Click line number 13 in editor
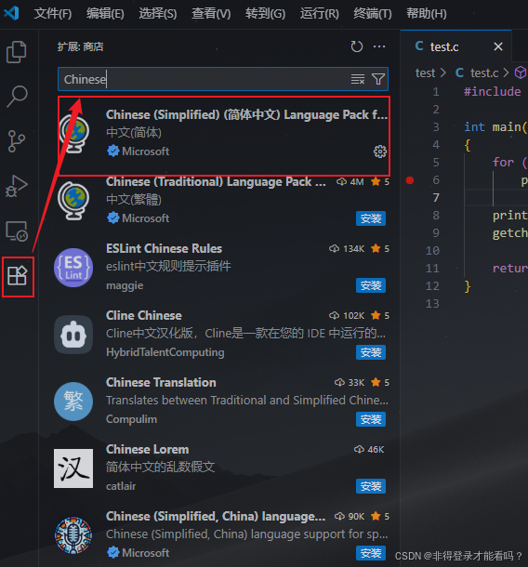This screenshot has height=567, width=528. [x=432, y=304]
